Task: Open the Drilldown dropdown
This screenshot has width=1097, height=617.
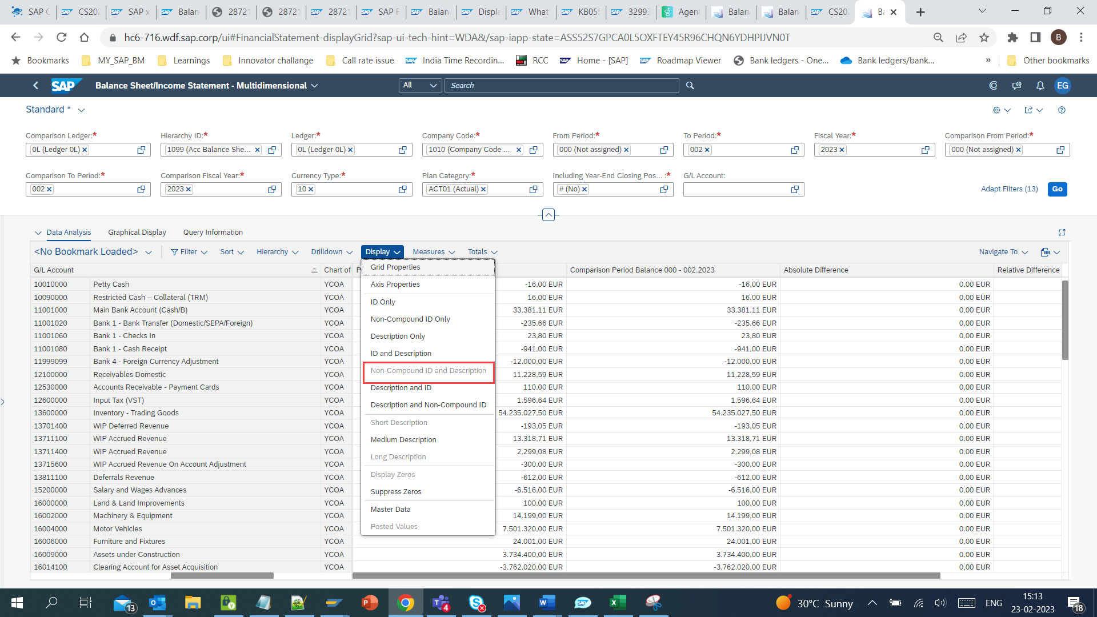Action: 332,252
